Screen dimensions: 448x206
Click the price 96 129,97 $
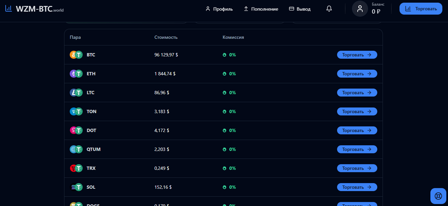tap(166, 55)
